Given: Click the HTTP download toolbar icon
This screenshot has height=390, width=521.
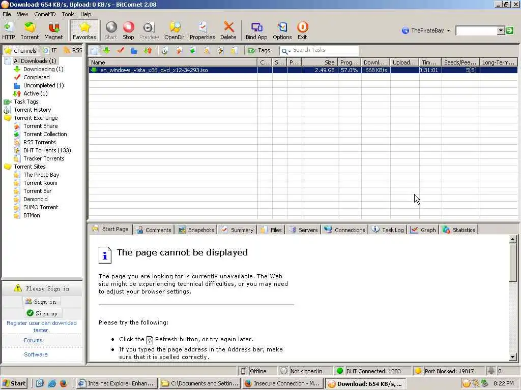Looking at the screenshot, I should click(x=8, y=30).
